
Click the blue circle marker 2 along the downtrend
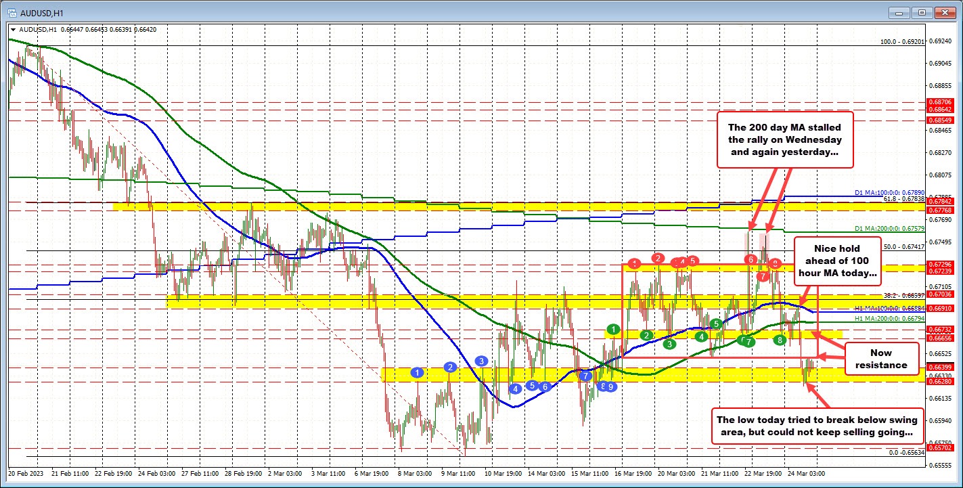[449, 367]
